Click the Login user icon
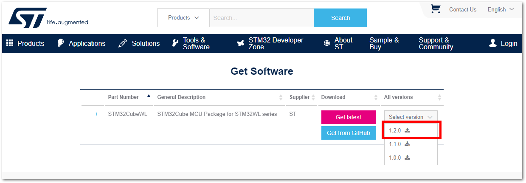The image size is (526, 183). point(493,43)
